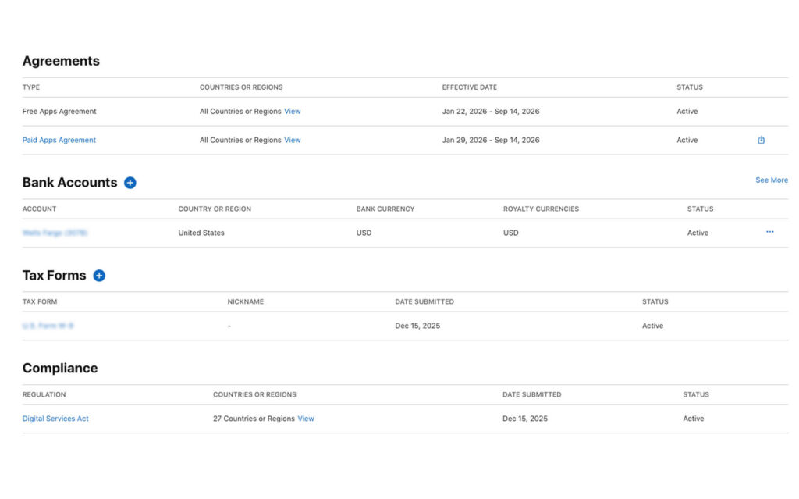799x499 pixels.
Task: View the 27 Countries or Regions for compliance
Action: click(305, 419)
